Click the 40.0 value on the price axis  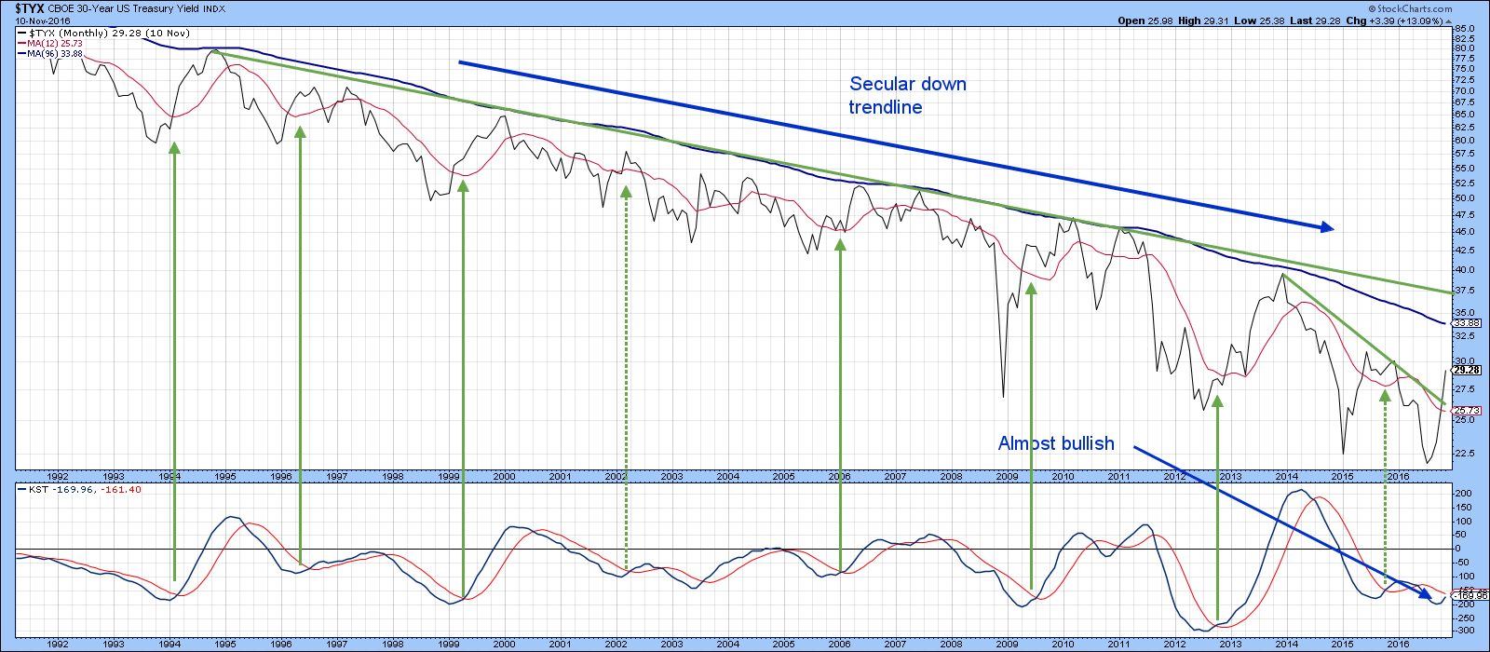(x=1465, y=270)
